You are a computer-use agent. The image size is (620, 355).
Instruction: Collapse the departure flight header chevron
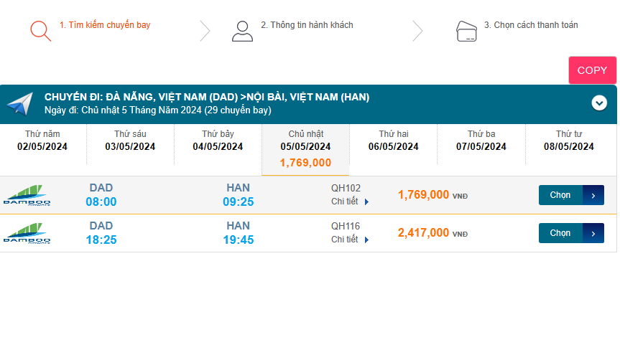tap(599, 103)
